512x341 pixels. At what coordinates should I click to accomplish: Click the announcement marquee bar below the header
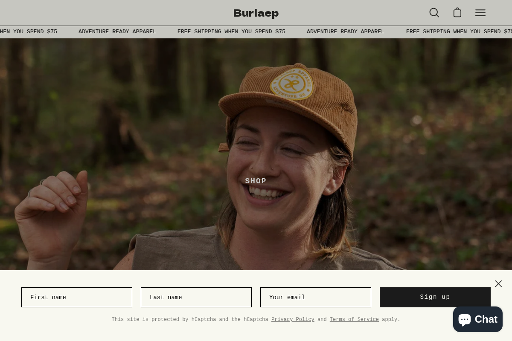pyautogui.click(x=256, y=32)
